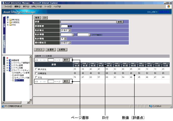Click the システム定義 tree node icon

click(x=10, y=68)
